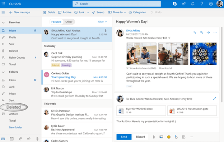Click Sweep in the toolbar

(98, 13)
